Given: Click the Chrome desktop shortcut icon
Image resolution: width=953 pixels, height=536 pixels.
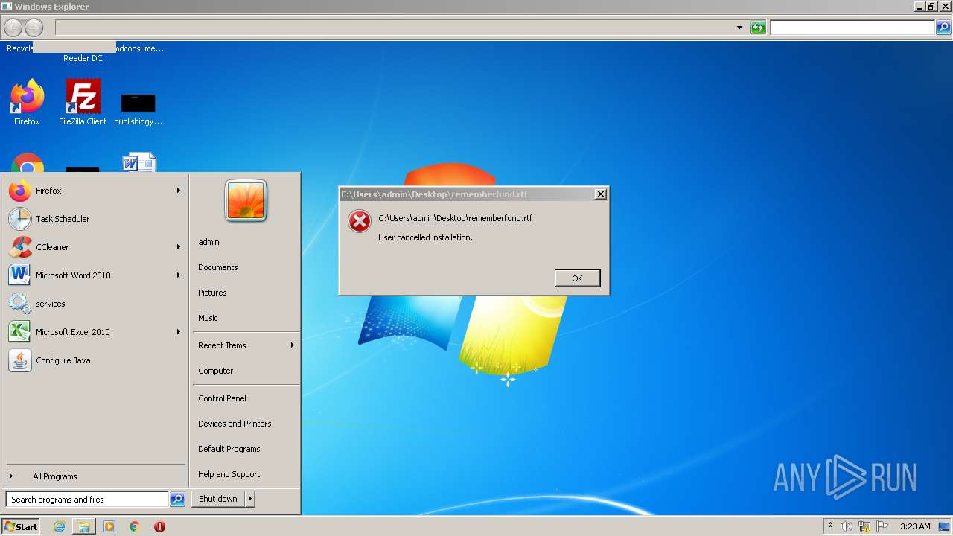Looking at the screenshot, I should tap(27, 163).
